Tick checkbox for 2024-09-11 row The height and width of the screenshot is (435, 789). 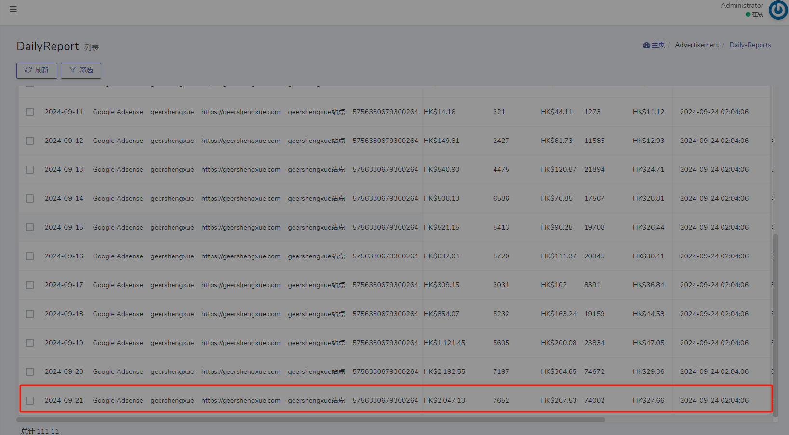[x=30, y=112]
